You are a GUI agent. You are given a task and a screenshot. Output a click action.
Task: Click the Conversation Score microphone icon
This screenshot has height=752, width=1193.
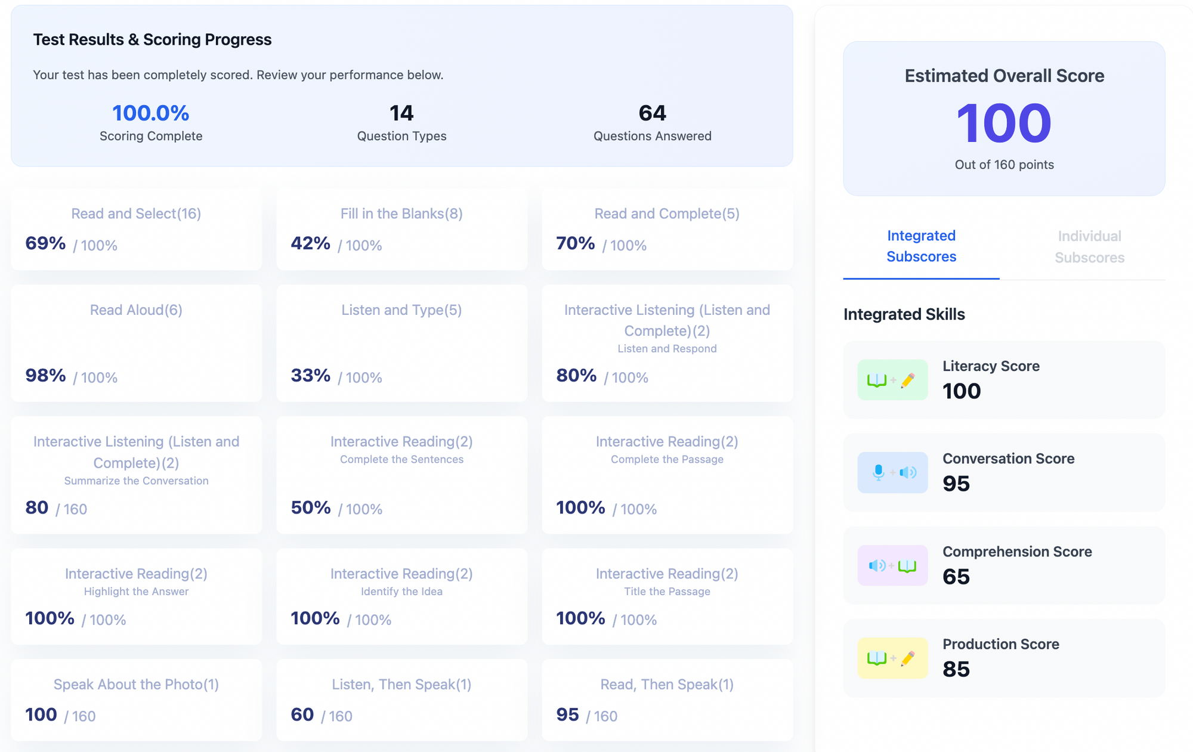[x=892, y=473]
